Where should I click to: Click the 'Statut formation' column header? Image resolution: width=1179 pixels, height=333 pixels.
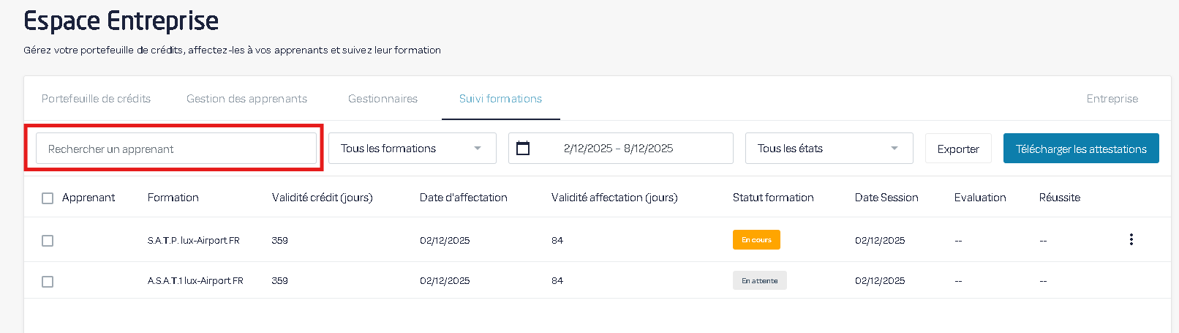(x=772, y=198)
